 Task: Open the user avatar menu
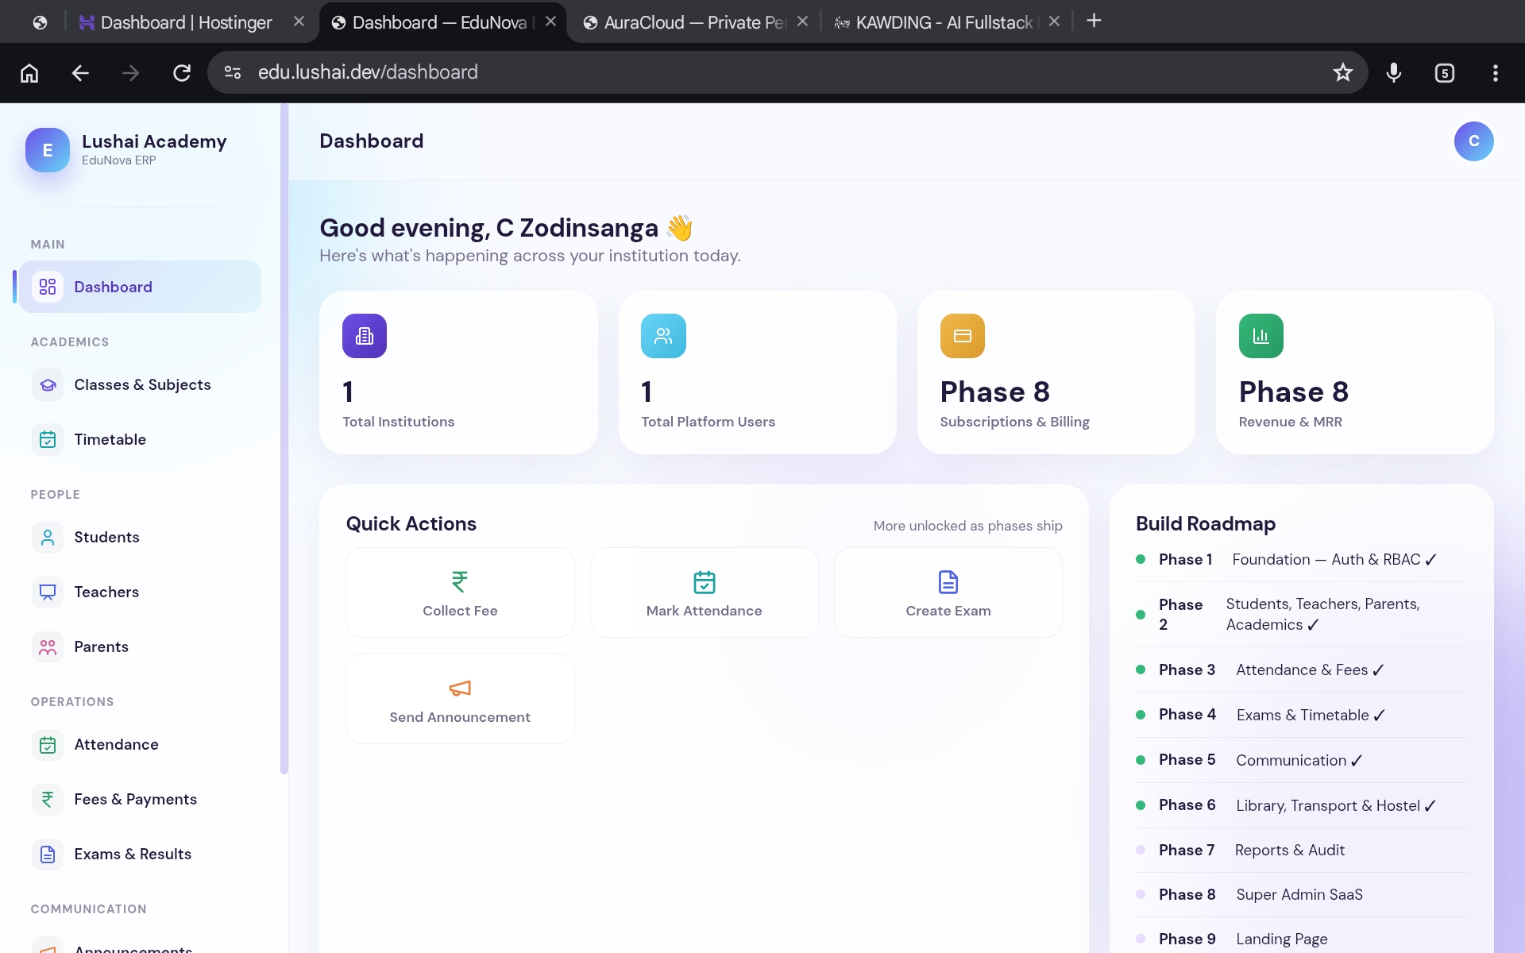[1473, 141]
